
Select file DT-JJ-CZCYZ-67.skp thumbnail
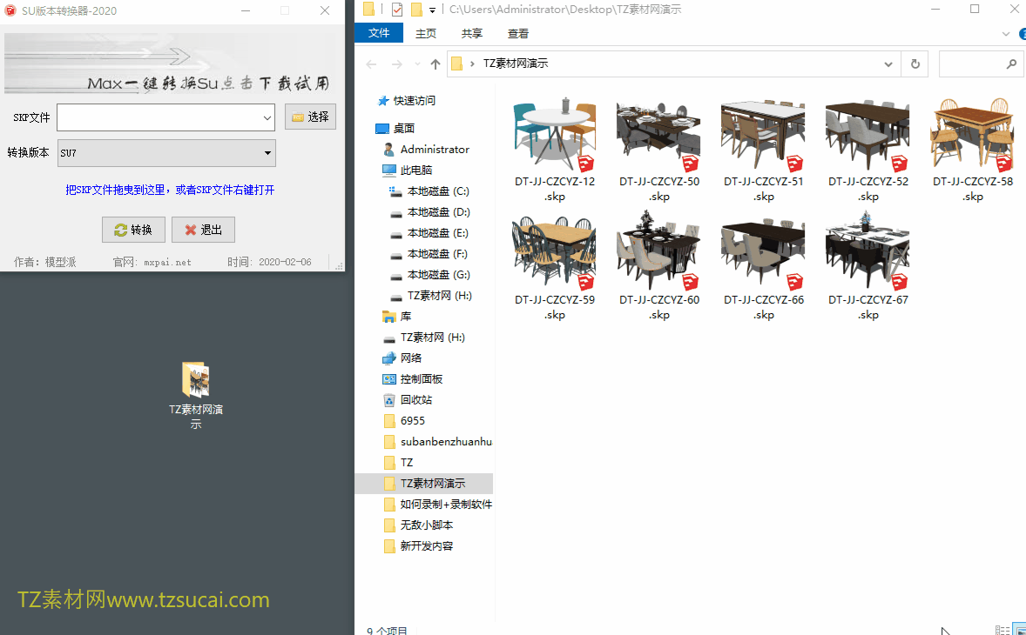coord(867,251)
